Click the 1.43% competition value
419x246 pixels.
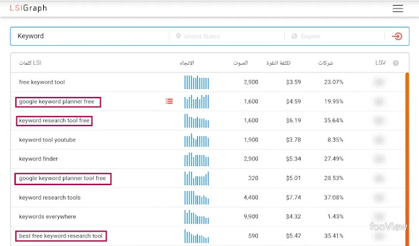335,217
